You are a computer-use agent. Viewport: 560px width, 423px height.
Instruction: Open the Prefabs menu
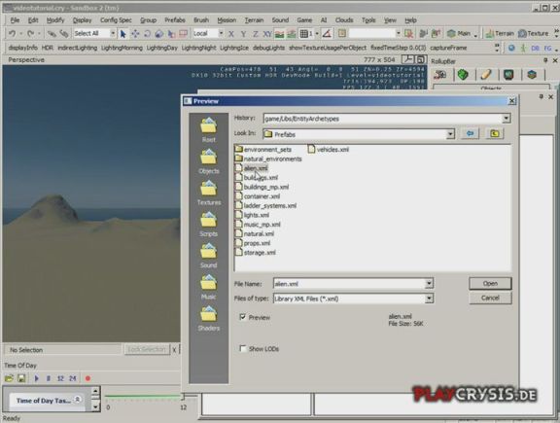click(175, 20)
